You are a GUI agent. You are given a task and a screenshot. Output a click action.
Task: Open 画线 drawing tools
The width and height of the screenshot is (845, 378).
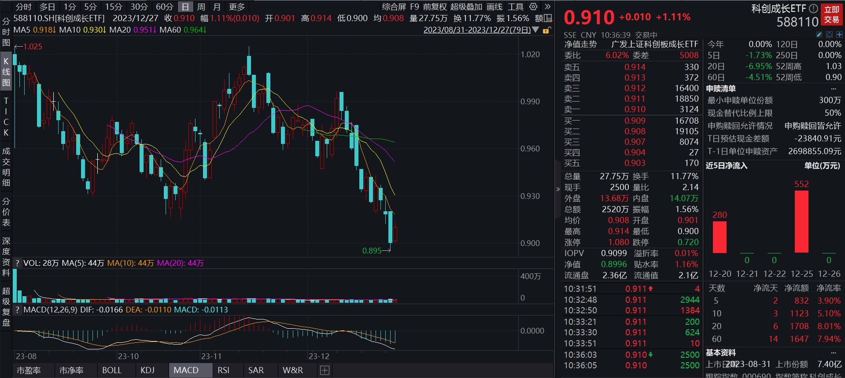494,7
